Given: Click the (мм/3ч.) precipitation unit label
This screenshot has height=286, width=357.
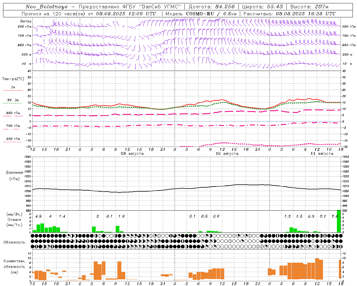Looking at the screenshot, I should tap(14, 214).
